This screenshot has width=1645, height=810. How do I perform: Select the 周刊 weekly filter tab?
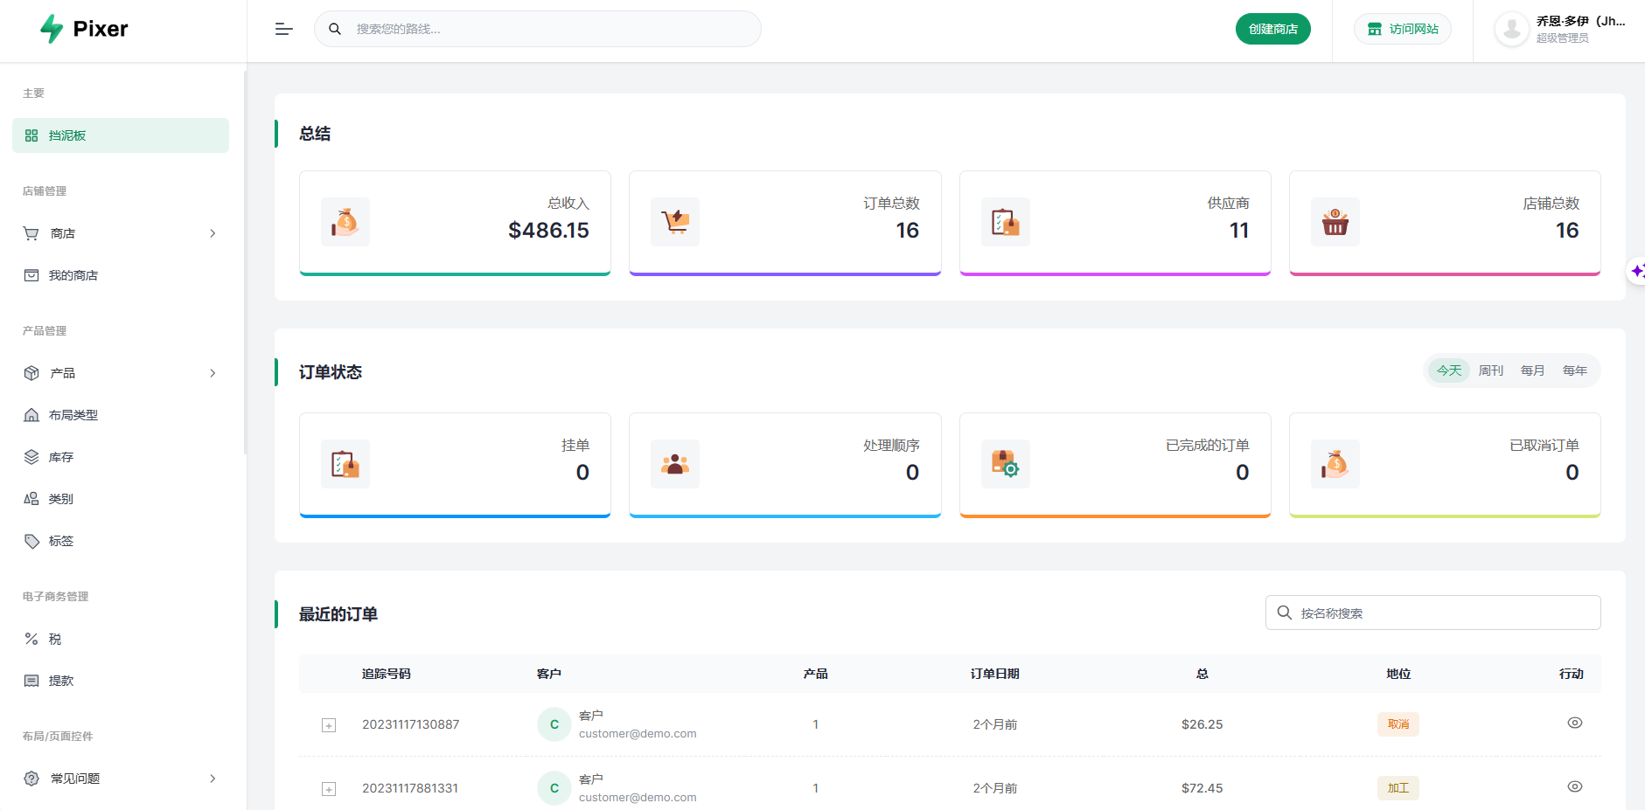[1490, 370]
